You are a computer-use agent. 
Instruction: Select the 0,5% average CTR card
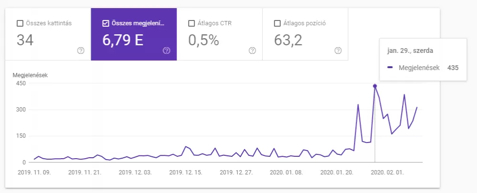(220, 34)
